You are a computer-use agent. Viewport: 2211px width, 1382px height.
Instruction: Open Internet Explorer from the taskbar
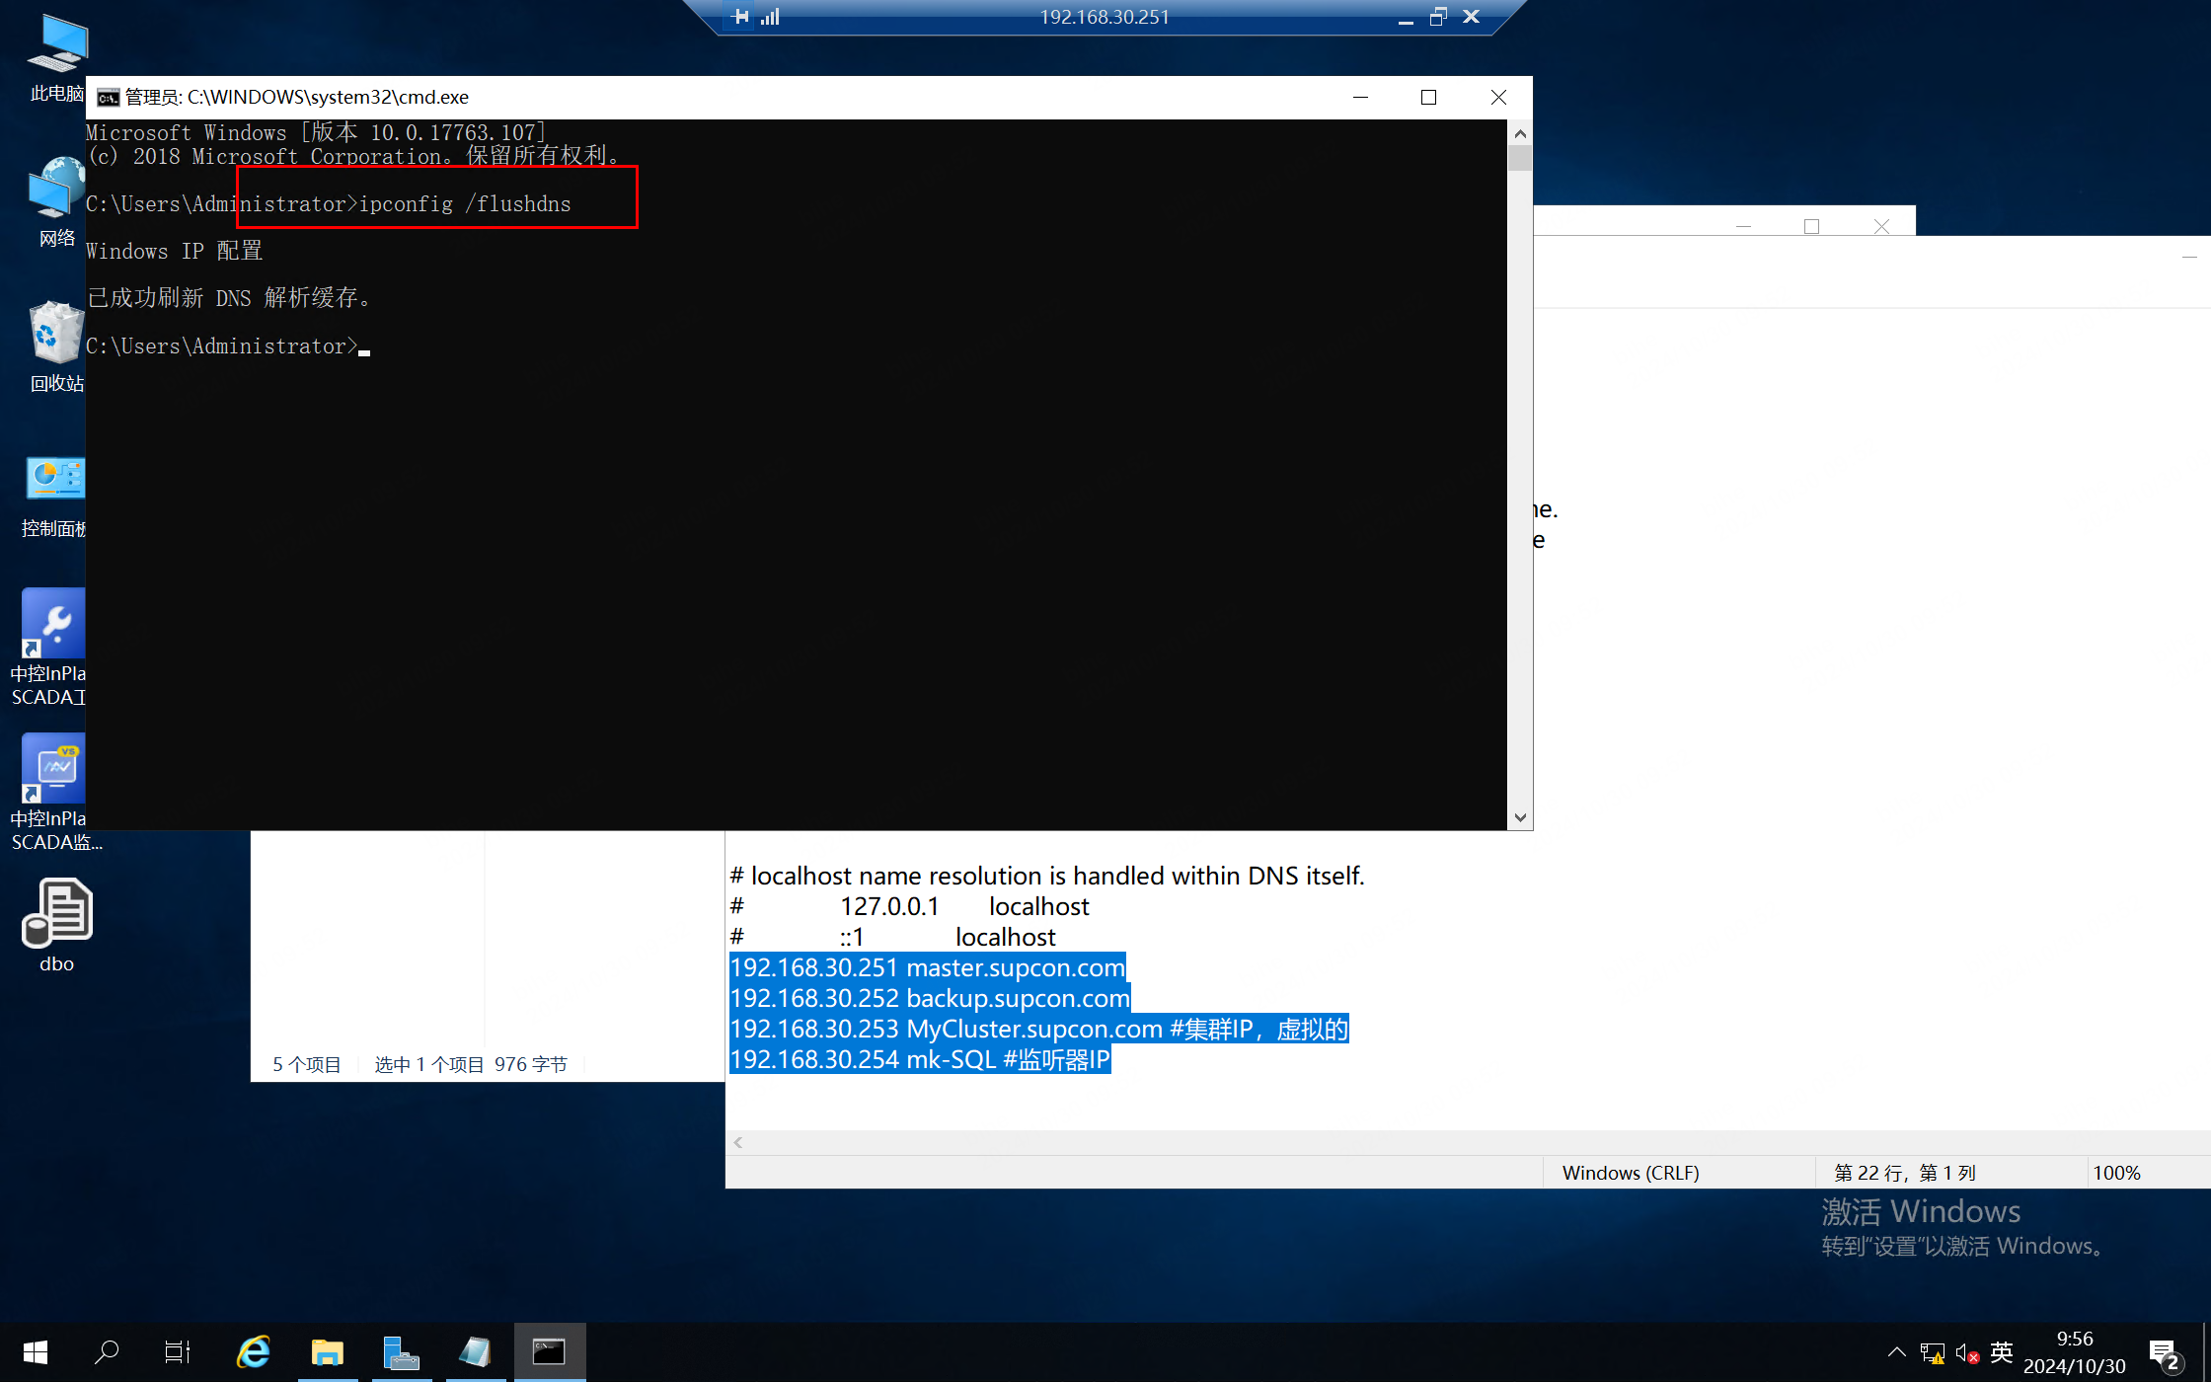(254, 1351)
